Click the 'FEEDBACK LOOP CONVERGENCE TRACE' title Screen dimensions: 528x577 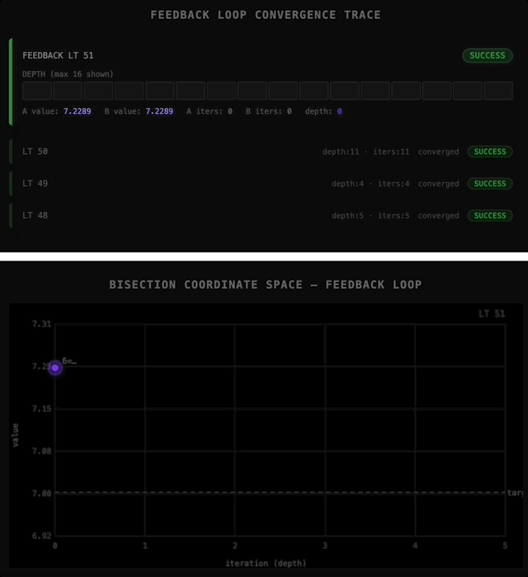pyautogui.click(x=266, y=15)
